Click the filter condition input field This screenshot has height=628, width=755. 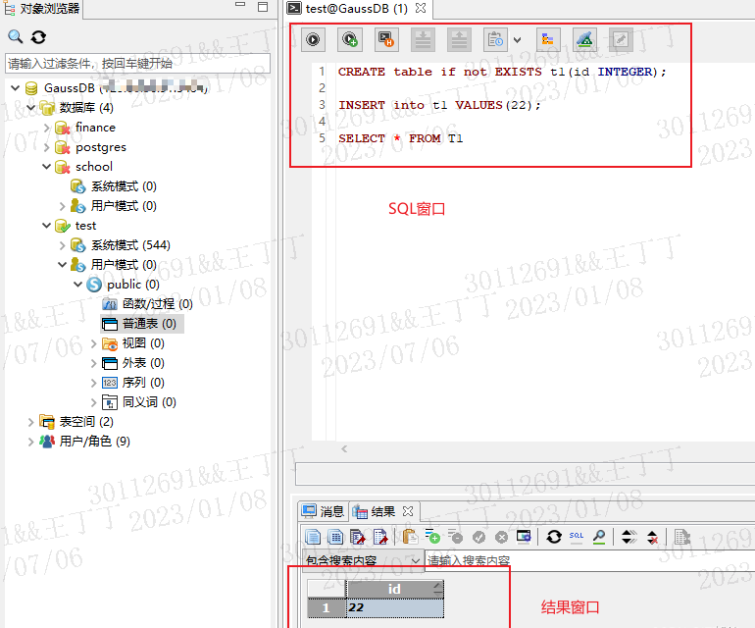[137, 63]
